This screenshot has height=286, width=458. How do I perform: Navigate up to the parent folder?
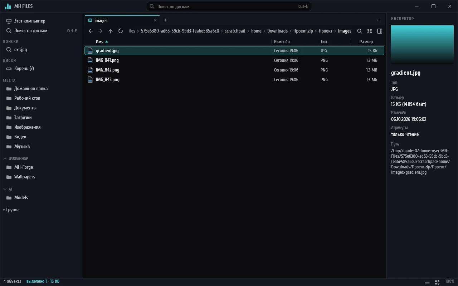111,31
